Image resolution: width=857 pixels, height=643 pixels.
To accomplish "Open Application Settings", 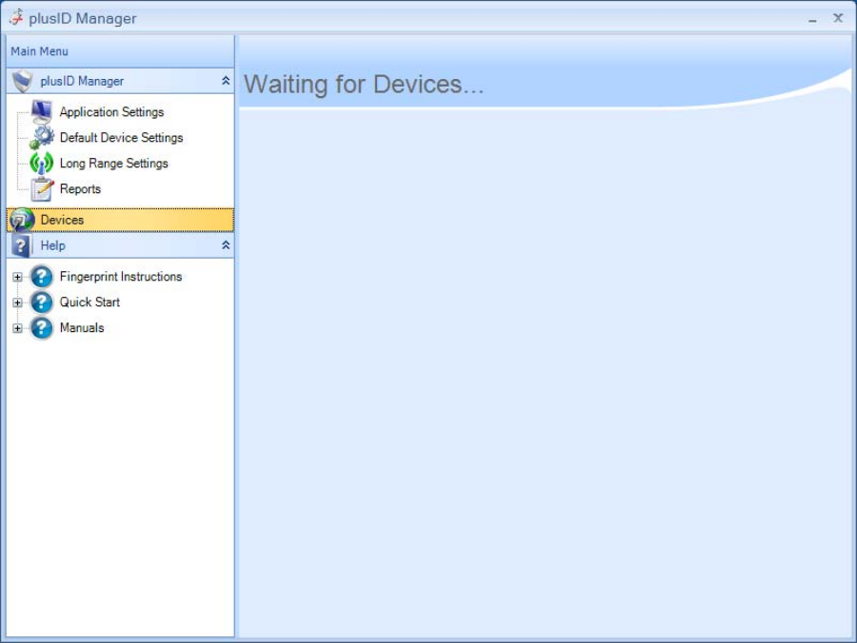I will point(111,112).
